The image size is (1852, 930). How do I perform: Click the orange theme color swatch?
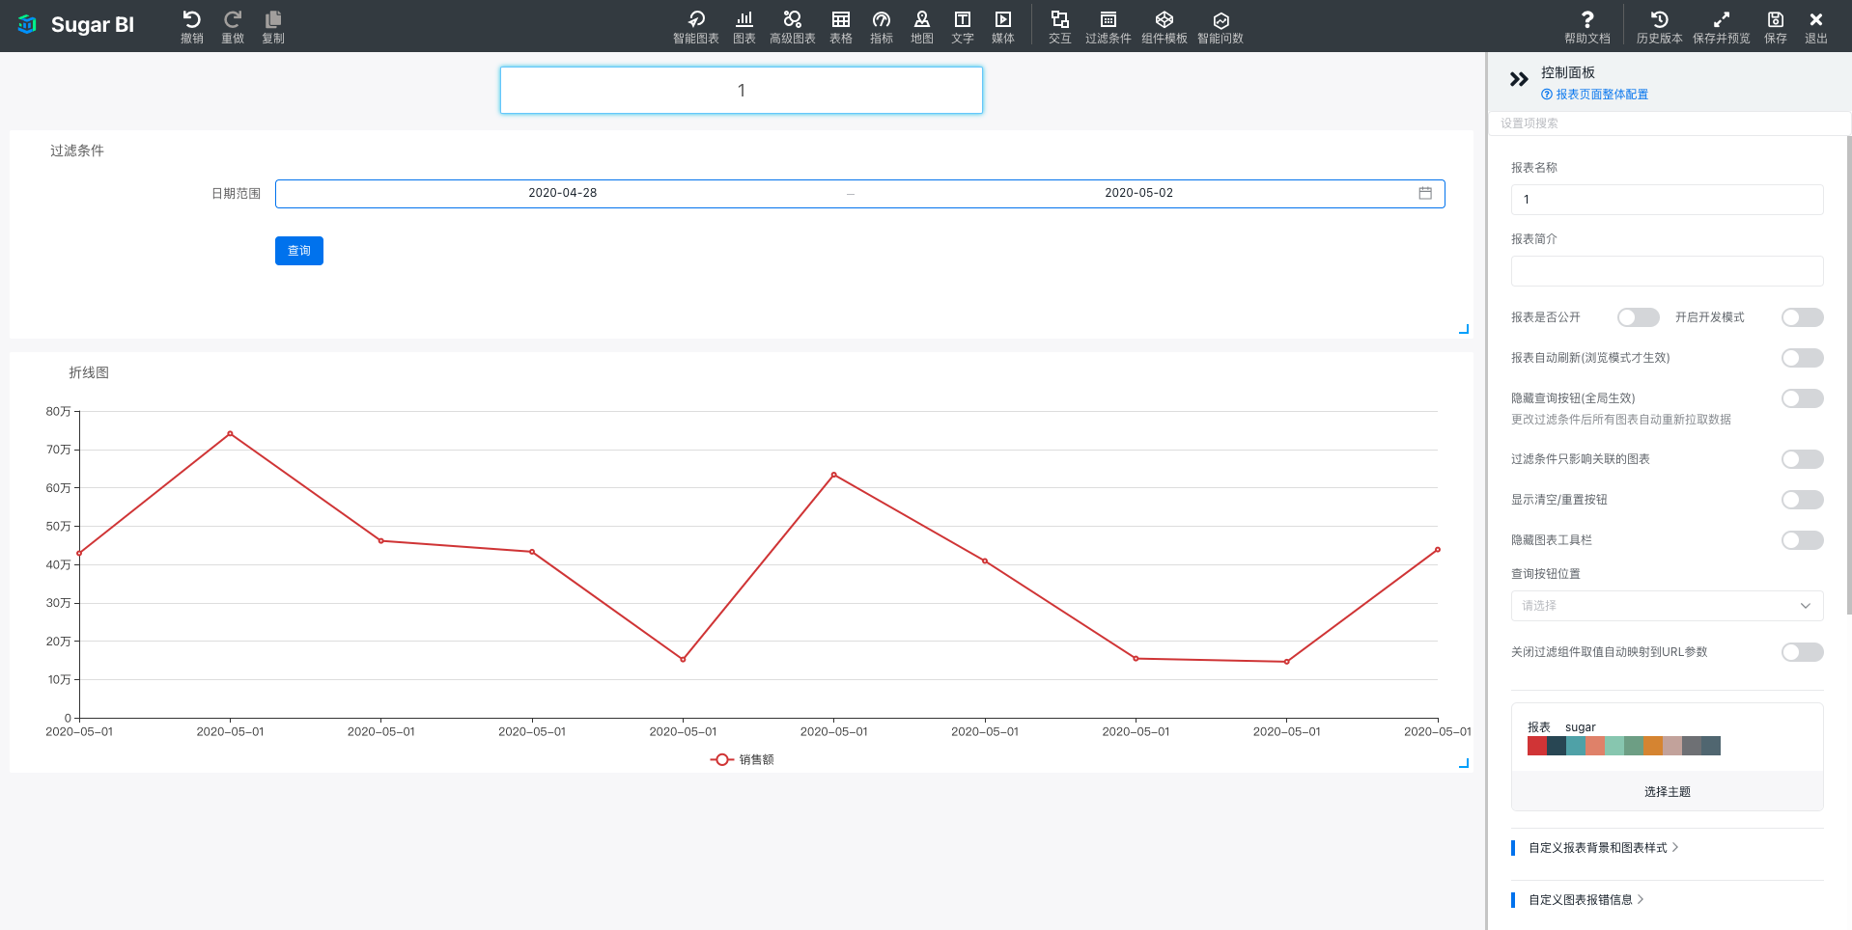click(x=1653, y=746)
